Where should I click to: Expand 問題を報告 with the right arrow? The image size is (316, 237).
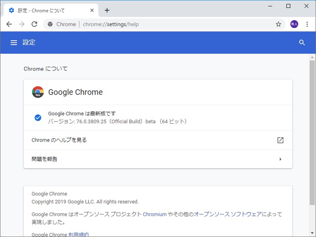(x=280, y=159)
